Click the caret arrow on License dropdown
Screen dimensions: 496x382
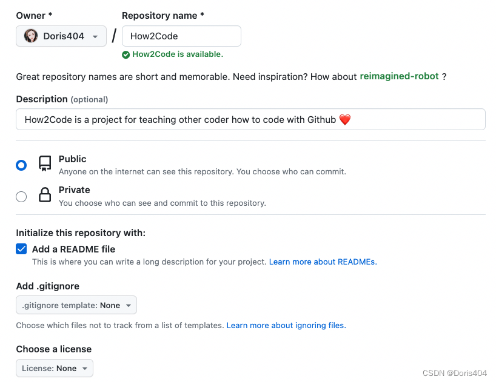pyautogui.click(x=85, y=368)
